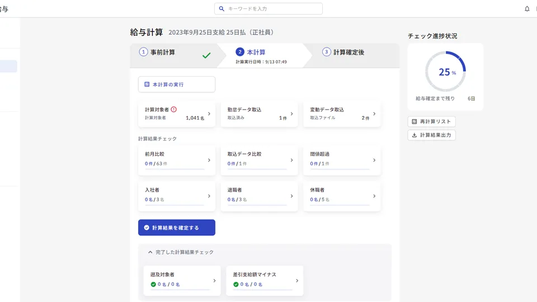The width and height of the screenshot is (537, 302).
Task: Open 退職者 check chevron
Action: (292, 196)
